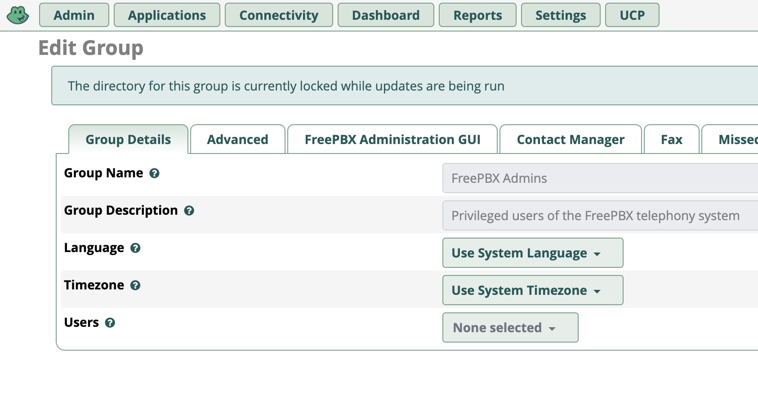Open the Connectivity menu
Image resolution: width=758 pixels, height=397 pixels.
click(x=279, y=15)
